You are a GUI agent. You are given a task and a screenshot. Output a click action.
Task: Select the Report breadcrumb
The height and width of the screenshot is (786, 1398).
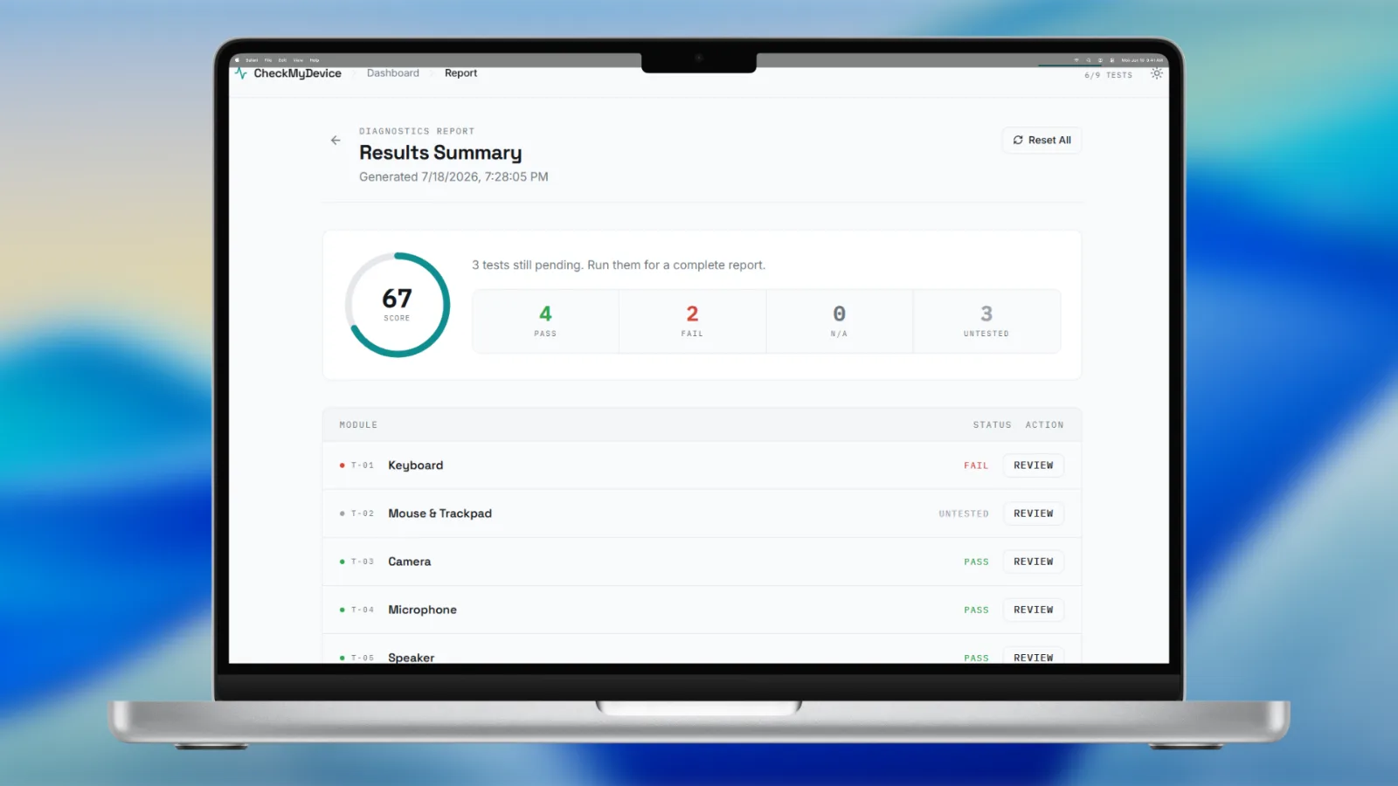[x=460, y=73]
